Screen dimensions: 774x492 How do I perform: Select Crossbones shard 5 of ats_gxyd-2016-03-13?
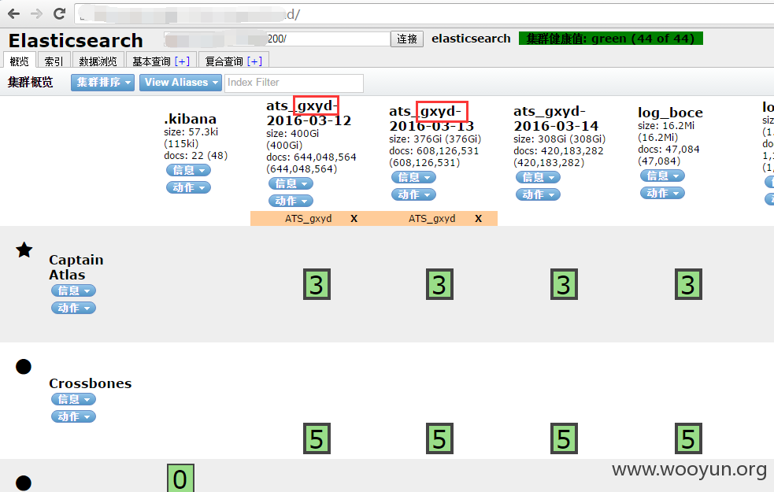tap(440, 438)
